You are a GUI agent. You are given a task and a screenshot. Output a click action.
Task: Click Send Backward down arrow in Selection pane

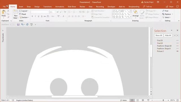178,35
